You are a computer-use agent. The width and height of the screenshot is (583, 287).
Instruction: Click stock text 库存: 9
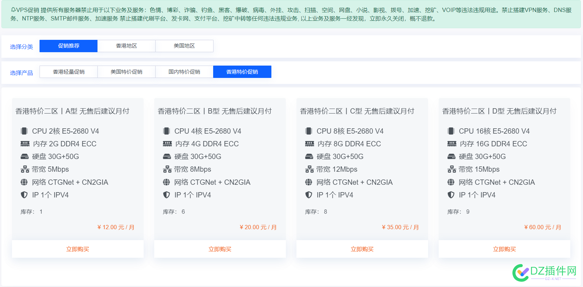458,212
